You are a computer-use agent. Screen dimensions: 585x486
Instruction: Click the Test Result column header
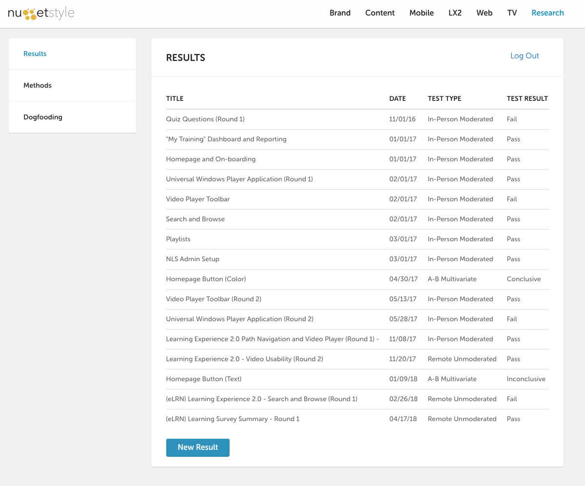click(x=527, y=98)
